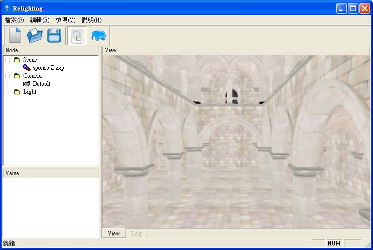373x250 pixels.
Task: Click the NUM status bar indicator
Action: click(334, 243)
